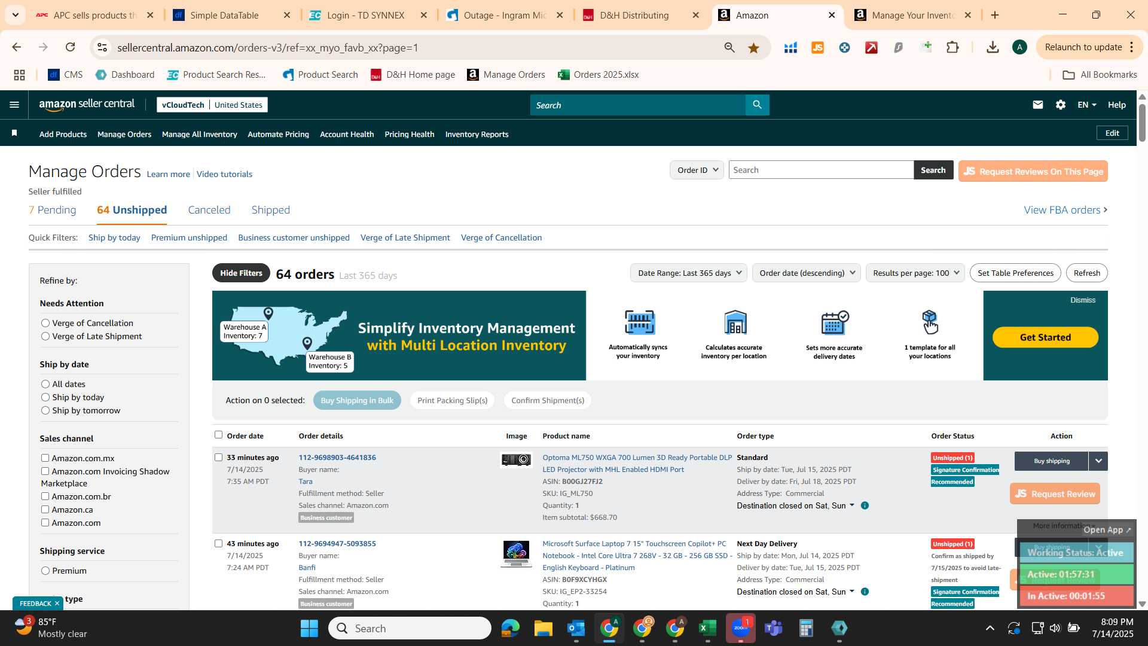Click the Verge of Late Shipment quick filter link
The width and height of the screenshot is (1148, 646).
[405, 237]
